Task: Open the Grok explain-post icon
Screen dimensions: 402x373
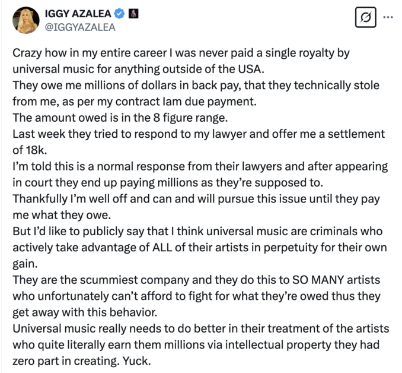Action: 366,17
